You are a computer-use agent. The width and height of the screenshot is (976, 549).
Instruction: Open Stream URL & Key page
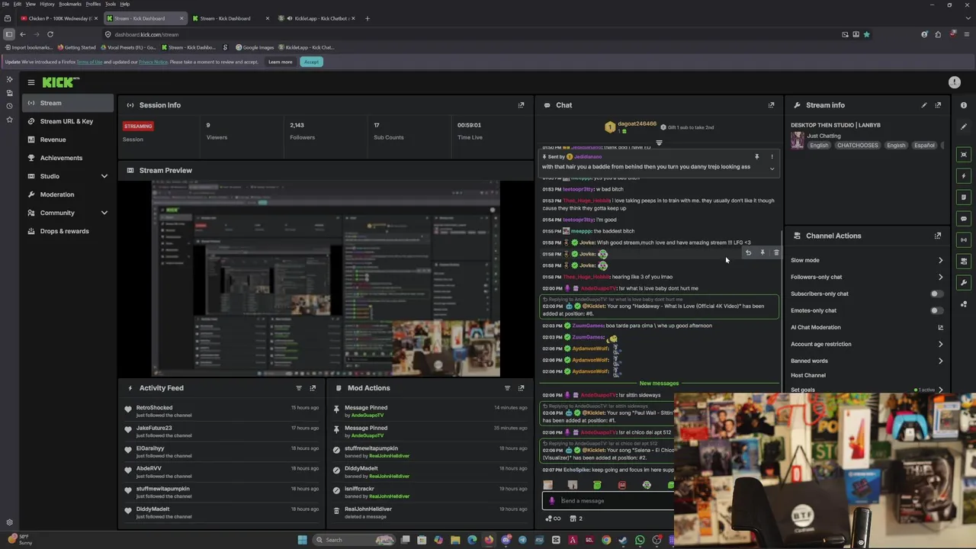(68, 121)
